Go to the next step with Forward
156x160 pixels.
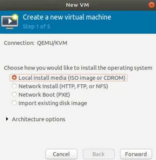136,154
